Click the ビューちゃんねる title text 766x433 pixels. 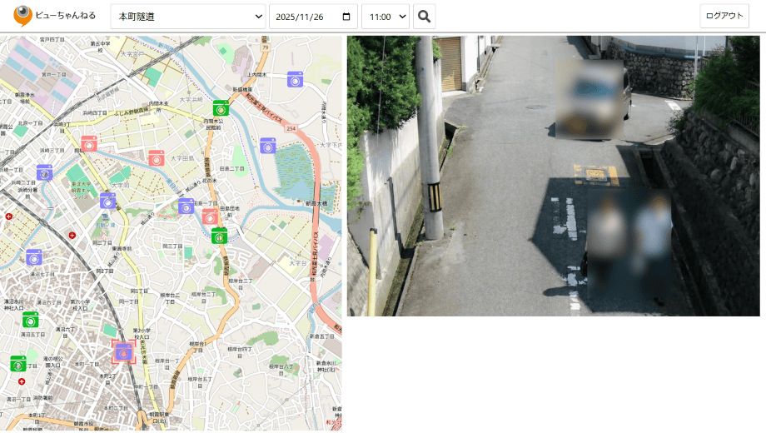(x=66, y=16)
